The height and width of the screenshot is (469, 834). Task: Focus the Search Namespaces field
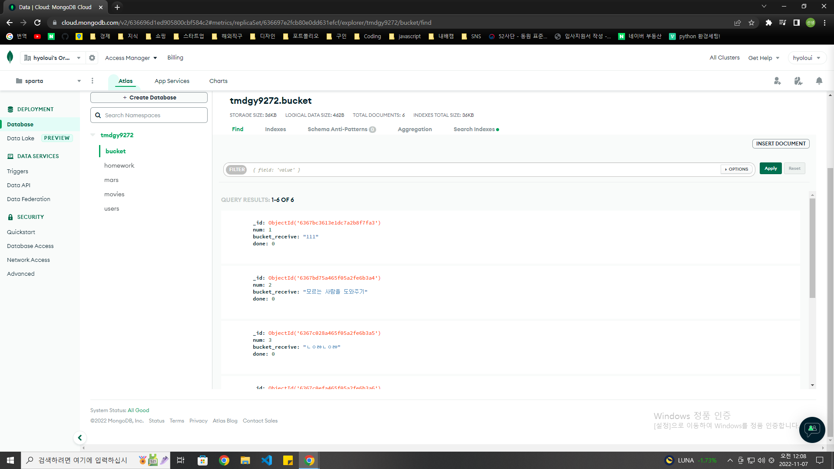point(149,115)
